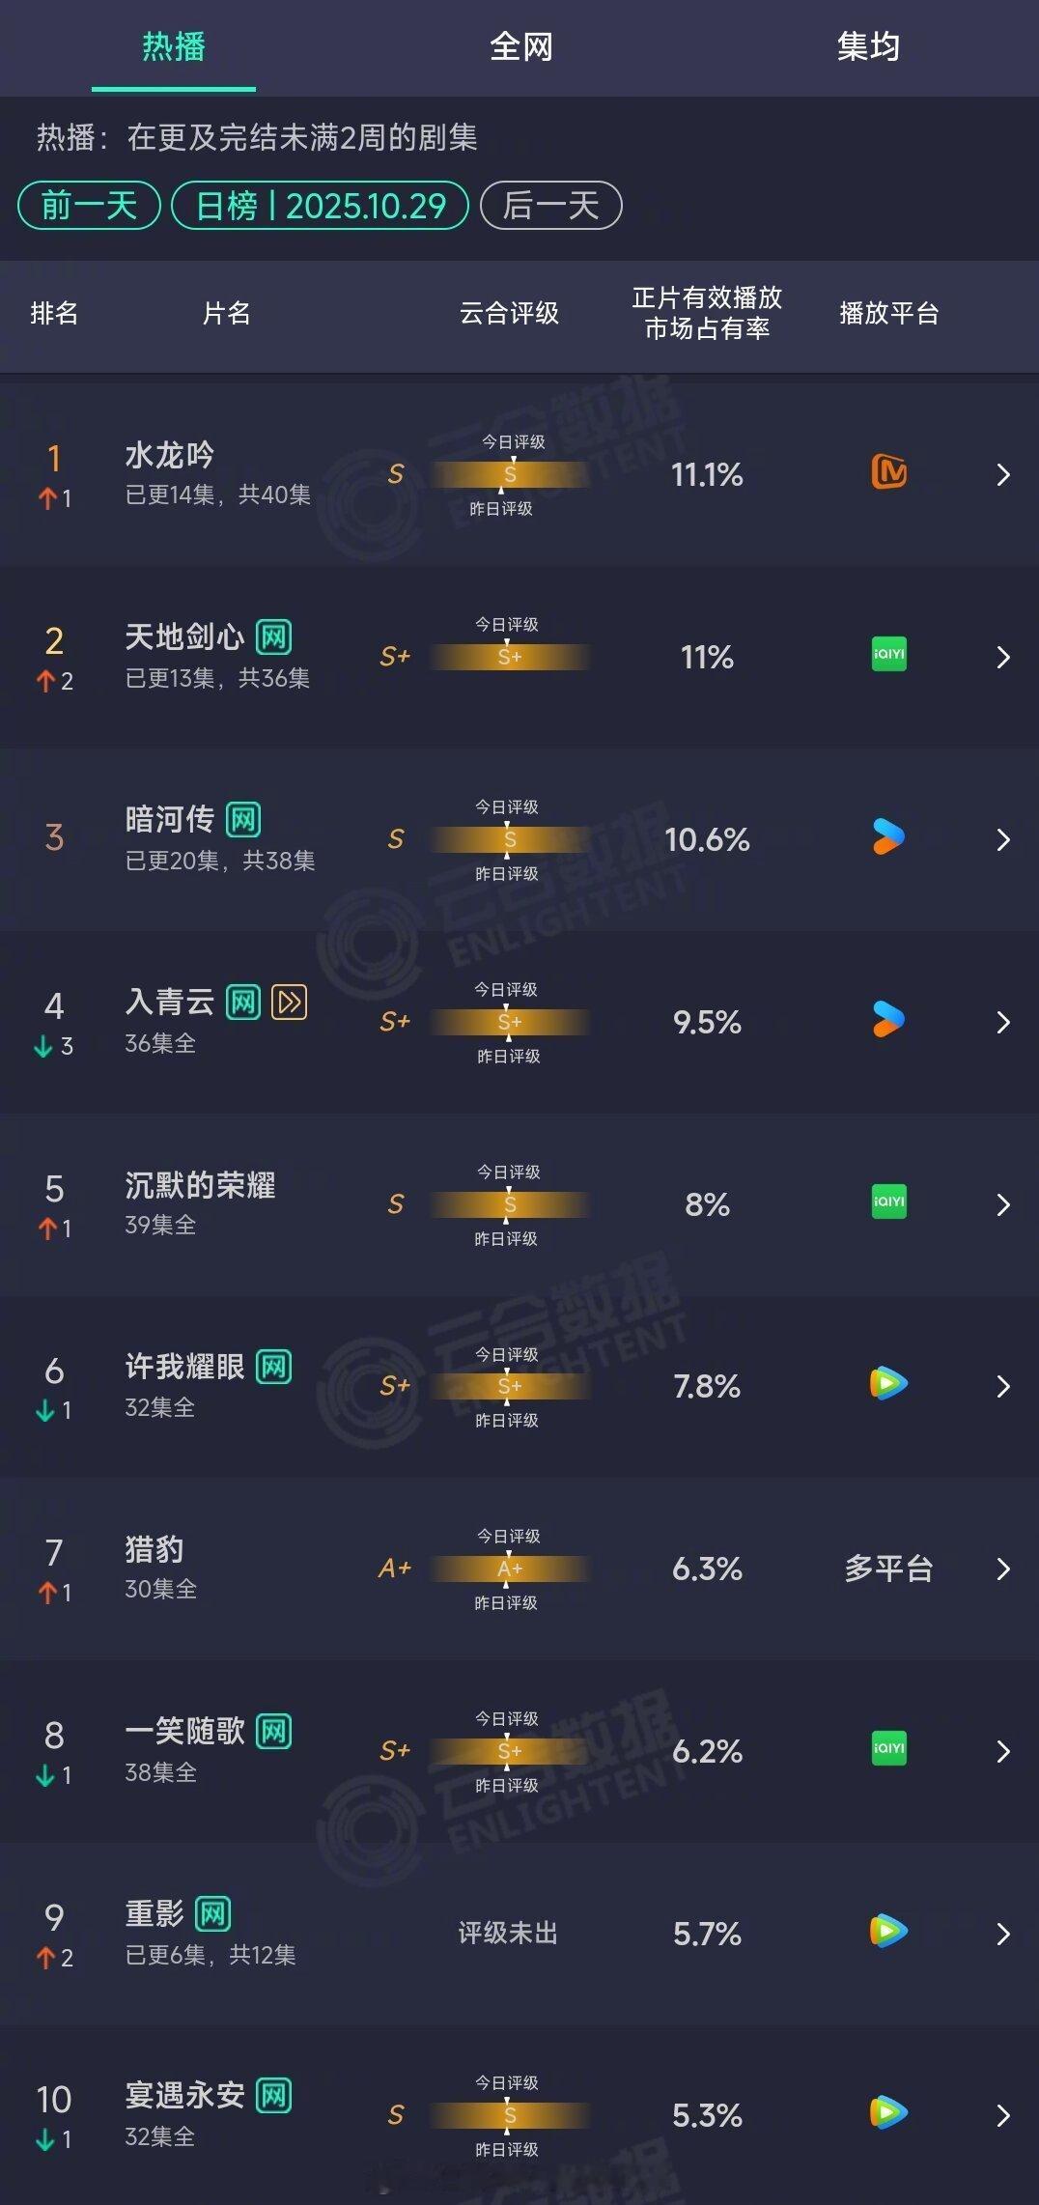Click the 后一天 button
Screen dimensions: 1039x2205
click(x=551, y=205)
